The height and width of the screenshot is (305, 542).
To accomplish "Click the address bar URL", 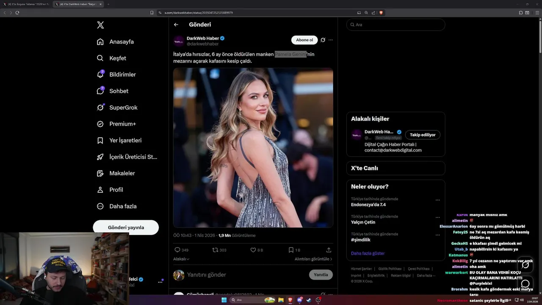I will tap(198, 13).
